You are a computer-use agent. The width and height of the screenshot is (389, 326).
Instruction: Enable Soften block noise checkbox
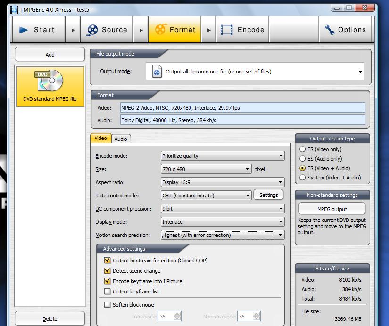pyautogui.click(x=107, y=305)
